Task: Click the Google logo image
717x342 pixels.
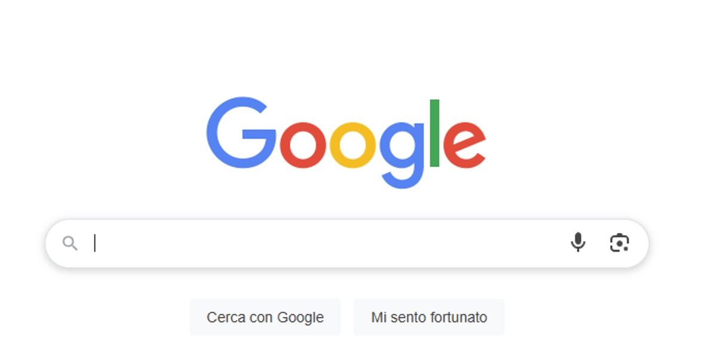Action: (x=346, y=143)
